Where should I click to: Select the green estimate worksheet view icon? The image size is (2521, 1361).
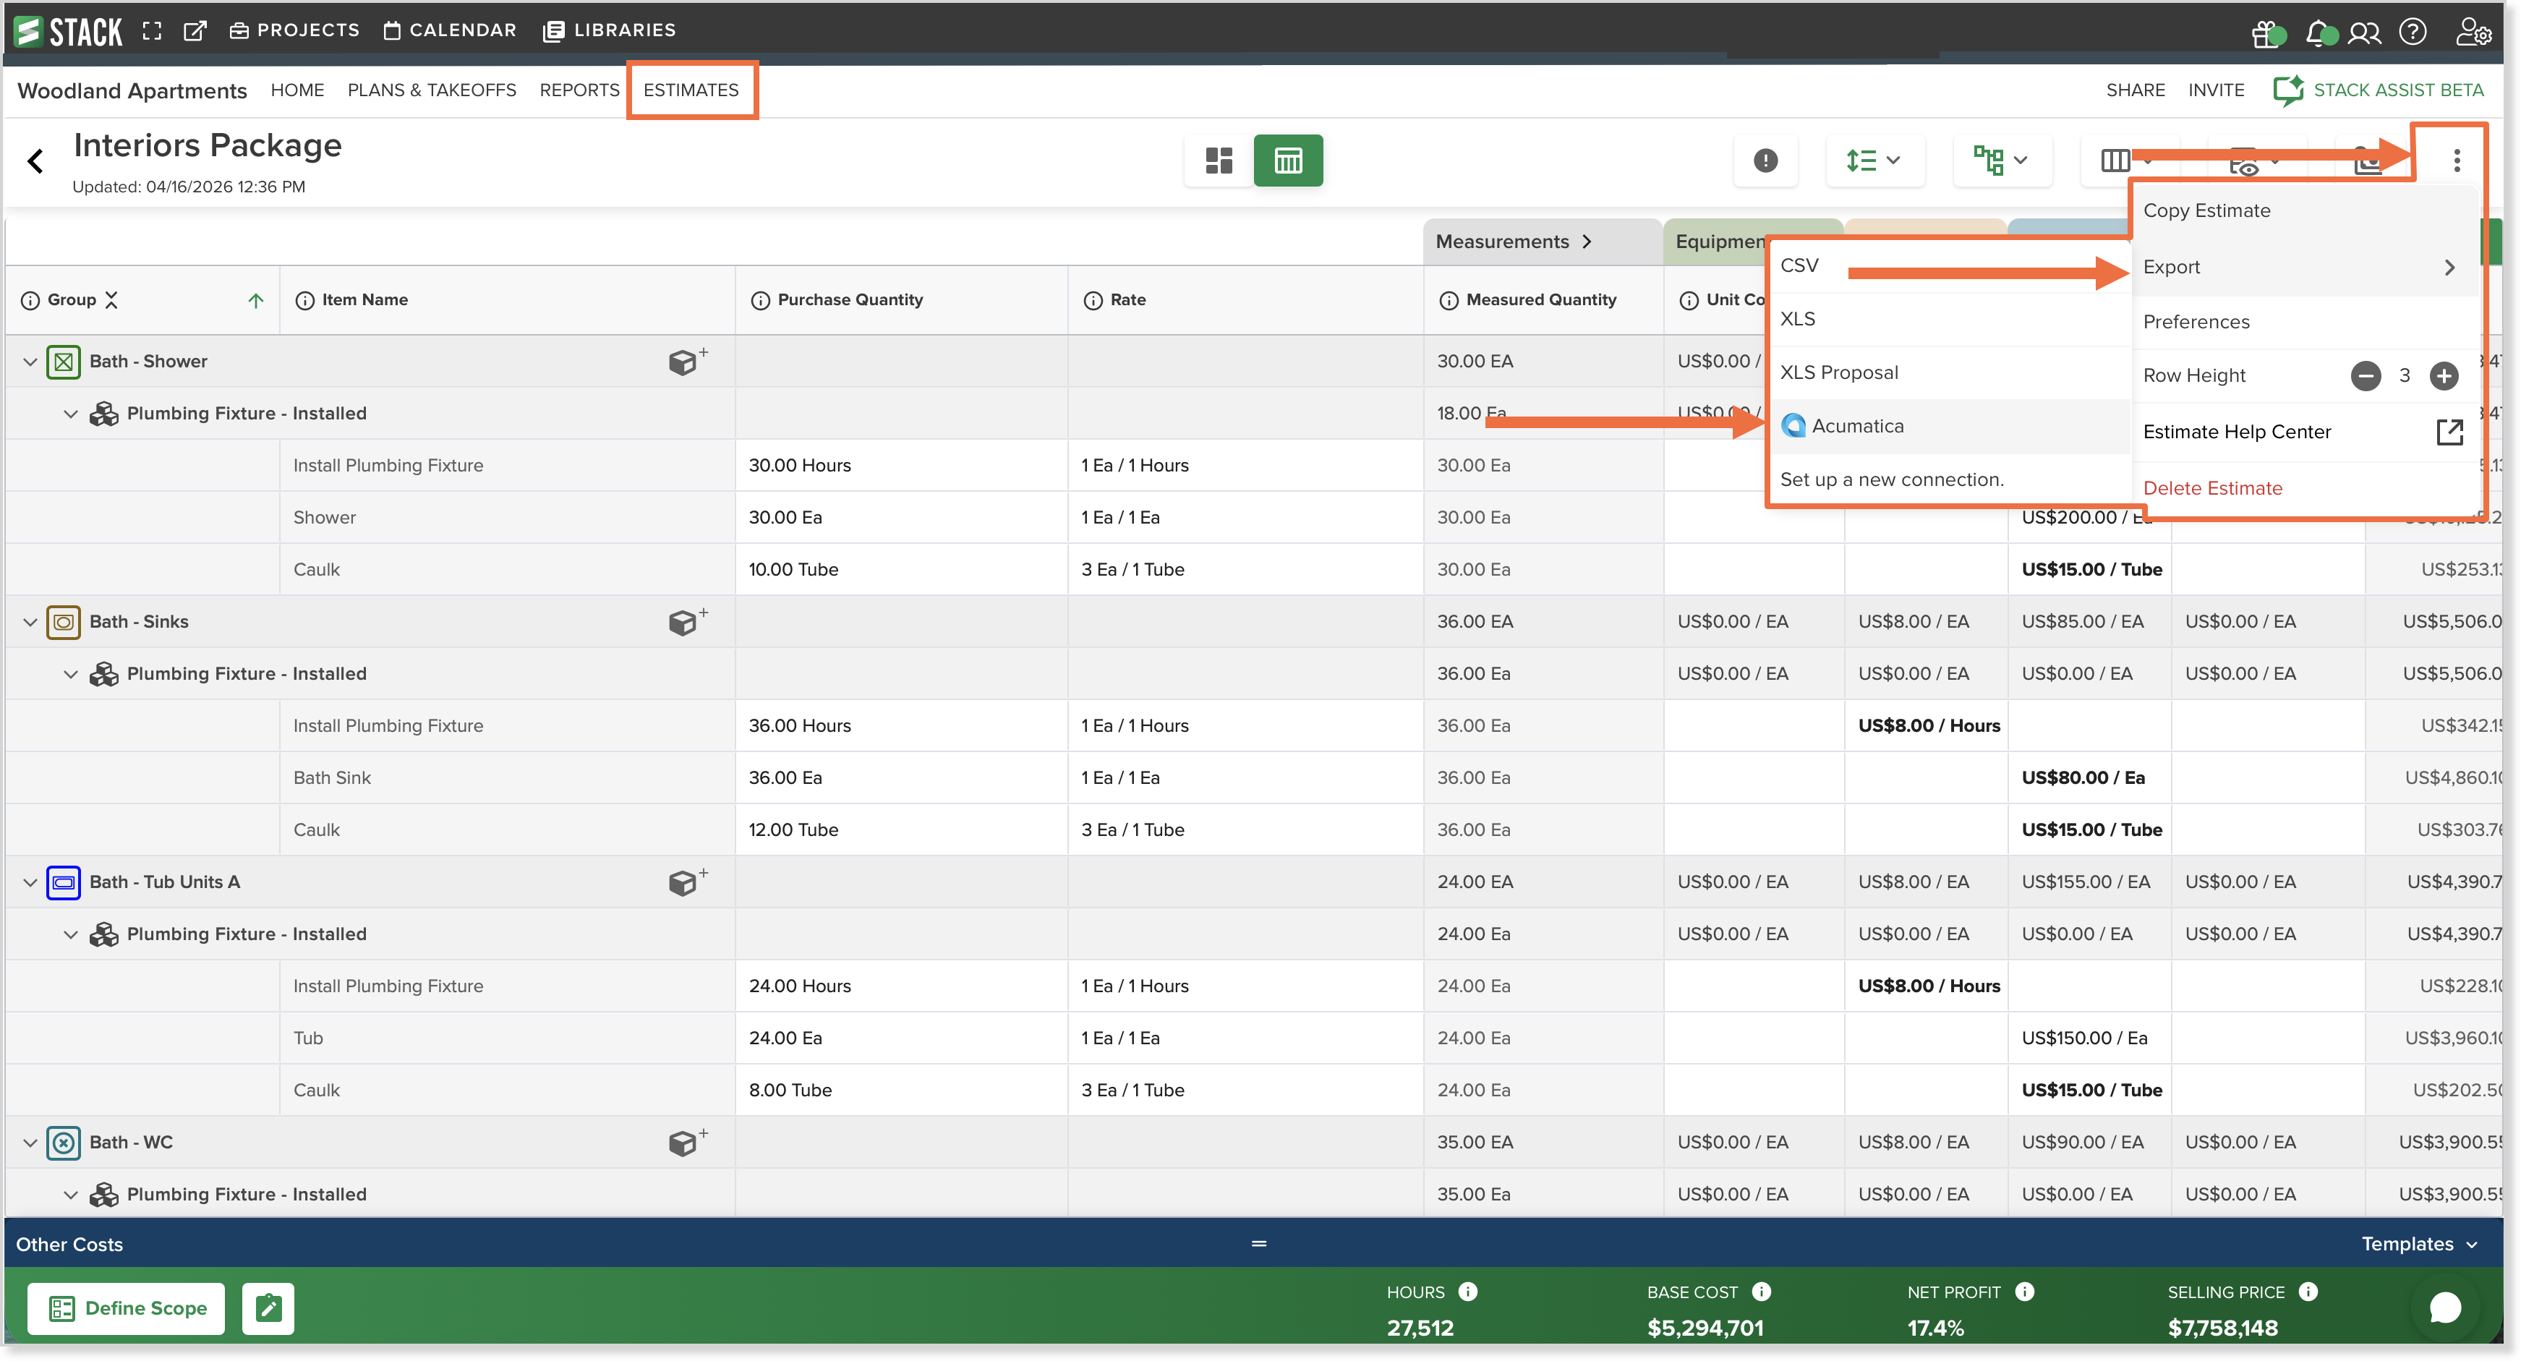click(x=1288, y=161)
